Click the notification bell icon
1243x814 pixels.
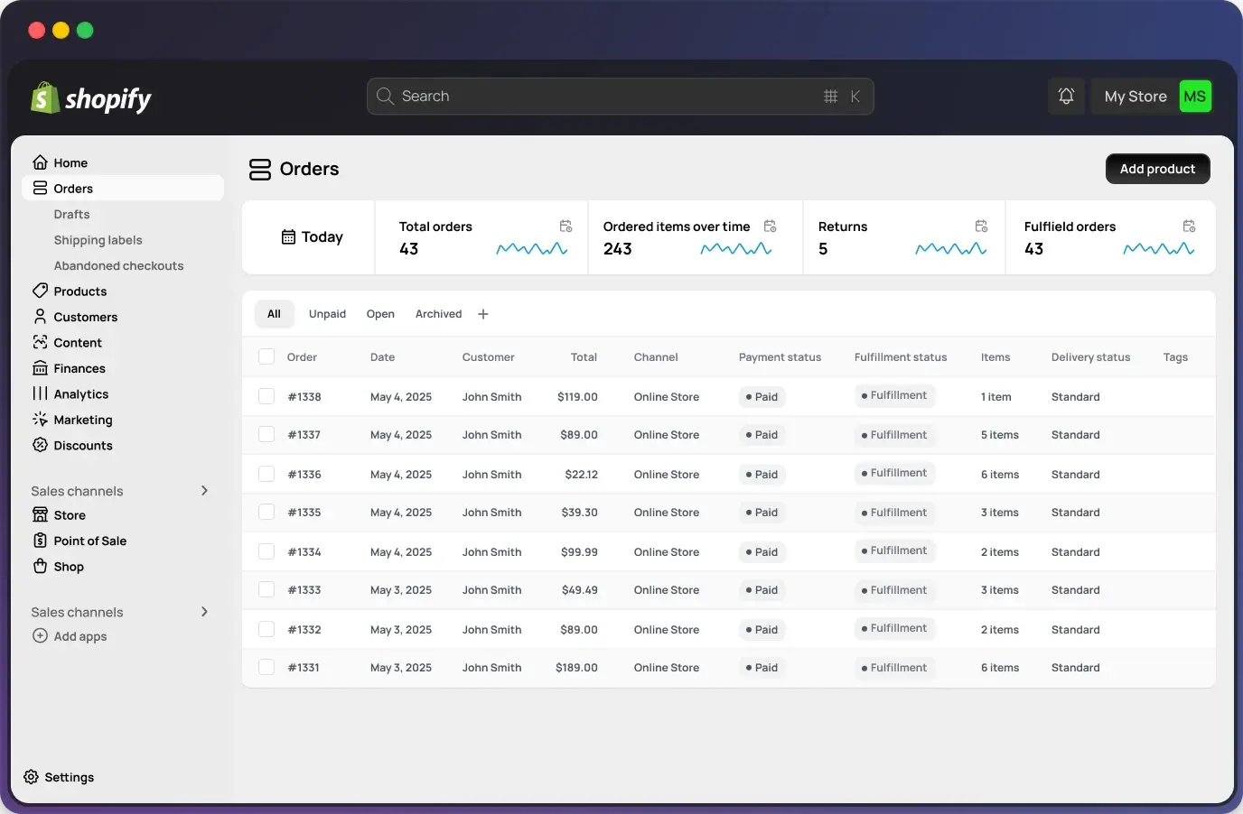point(1066,97)
